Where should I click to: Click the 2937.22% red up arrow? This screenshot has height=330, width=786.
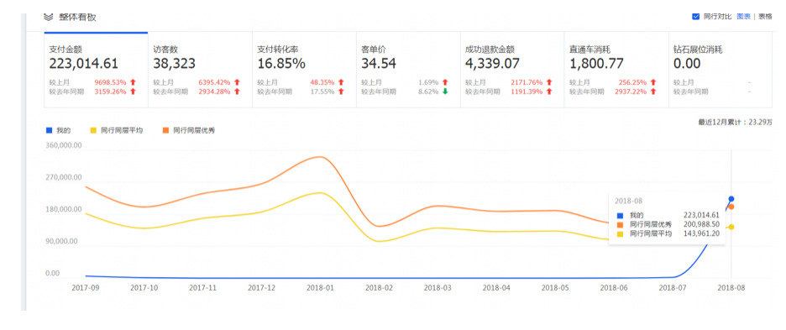click(x=653, y=92)
